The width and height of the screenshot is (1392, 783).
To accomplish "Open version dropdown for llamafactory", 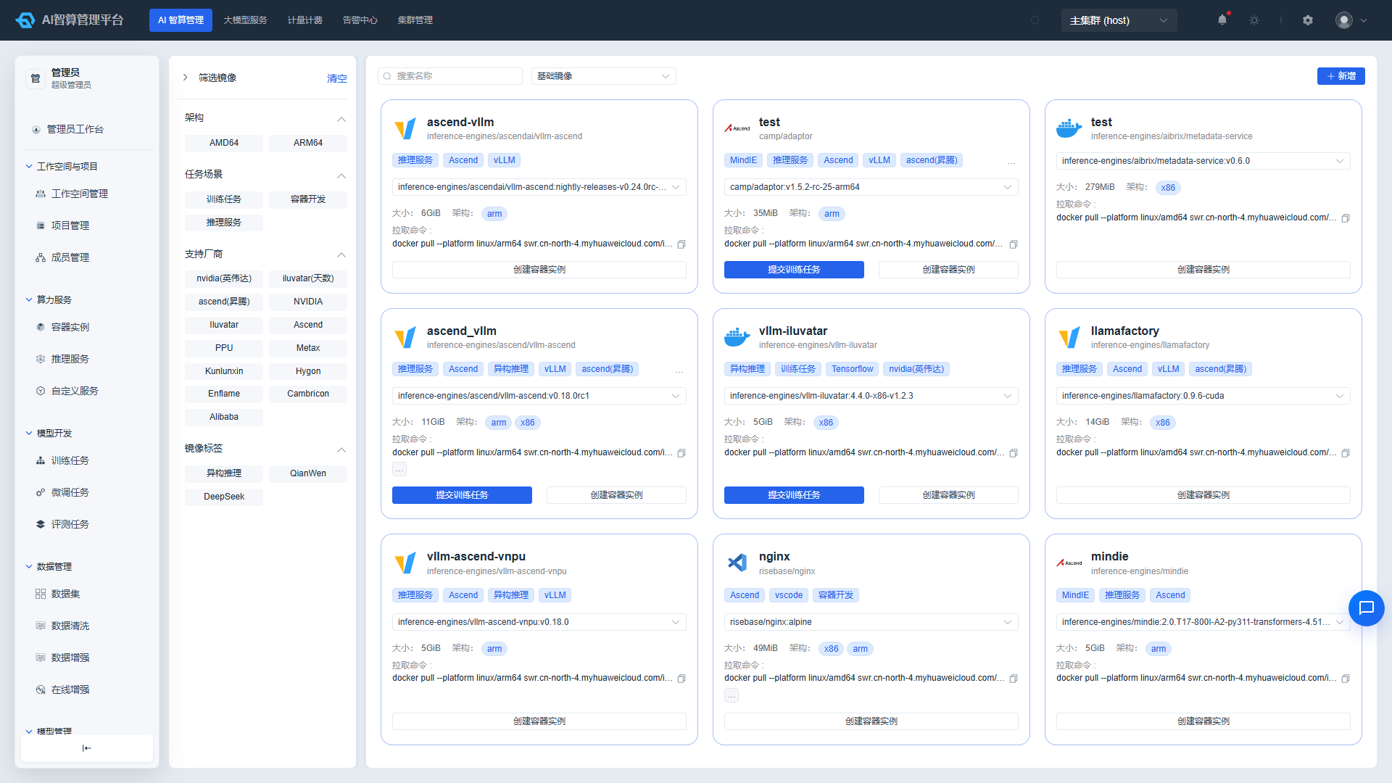I will pos(1203,396).
